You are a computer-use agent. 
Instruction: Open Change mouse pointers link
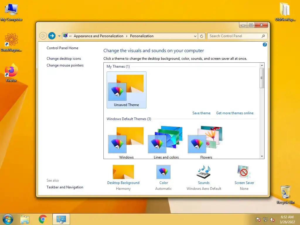click(x=65, y=65)
